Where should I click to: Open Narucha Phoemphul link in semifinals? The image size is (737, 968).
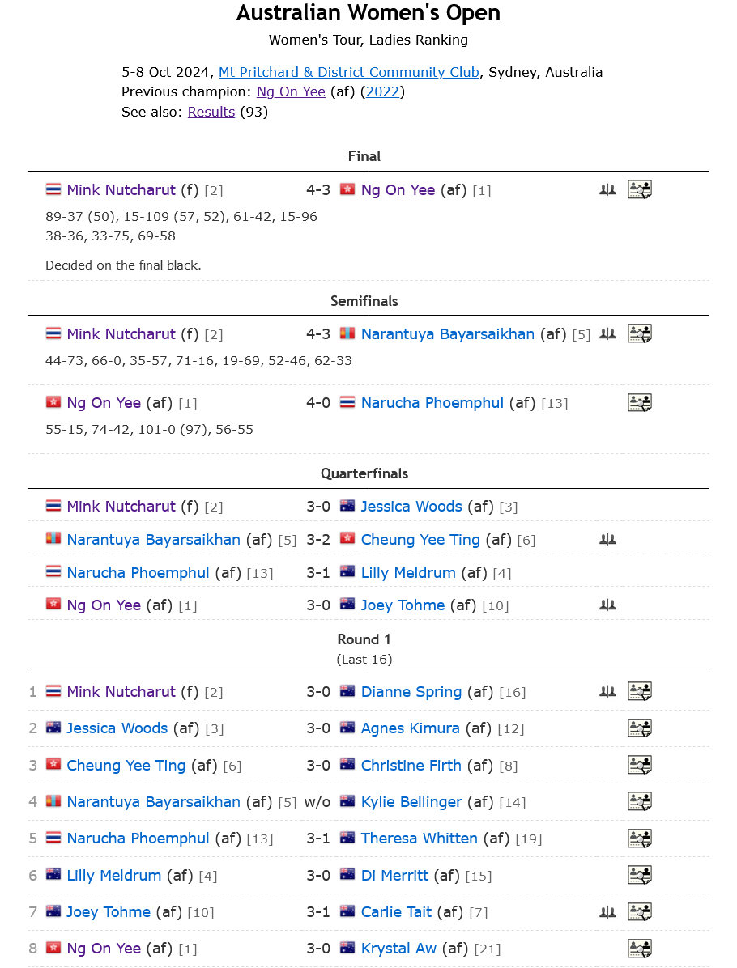click(432, 403)
